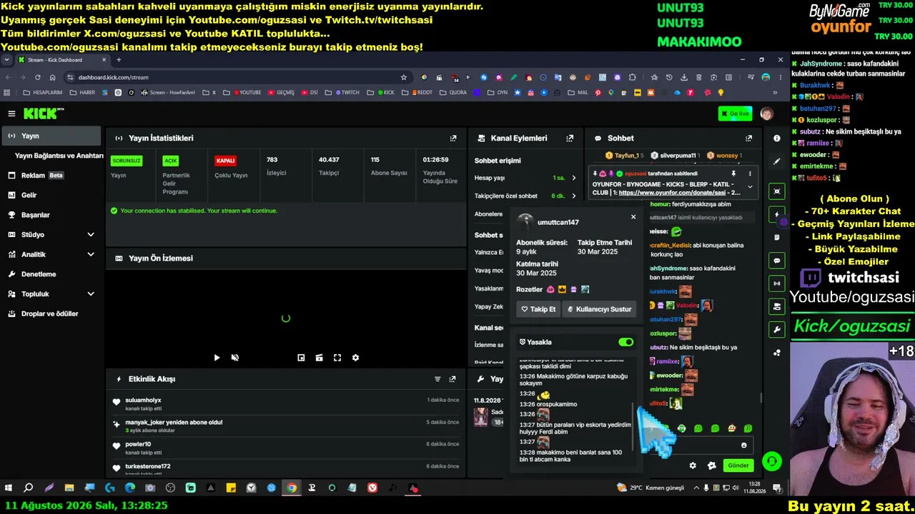This screenshot has width=915, height=514.
Task: Open the taskbar clock and date
Action: (x=754, y=488)
